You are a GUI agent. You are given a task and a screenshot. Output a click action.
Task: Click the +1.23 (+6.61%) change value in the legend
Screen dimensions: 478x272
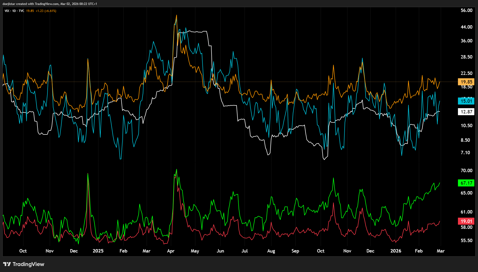tap(46, 11)
